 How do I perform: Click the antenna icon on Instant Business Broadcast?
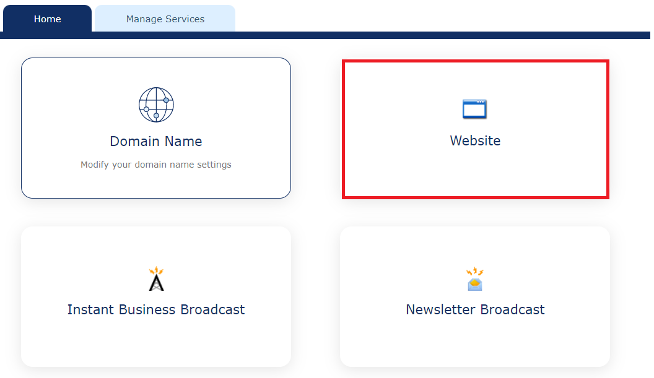[x=155, y=278]
